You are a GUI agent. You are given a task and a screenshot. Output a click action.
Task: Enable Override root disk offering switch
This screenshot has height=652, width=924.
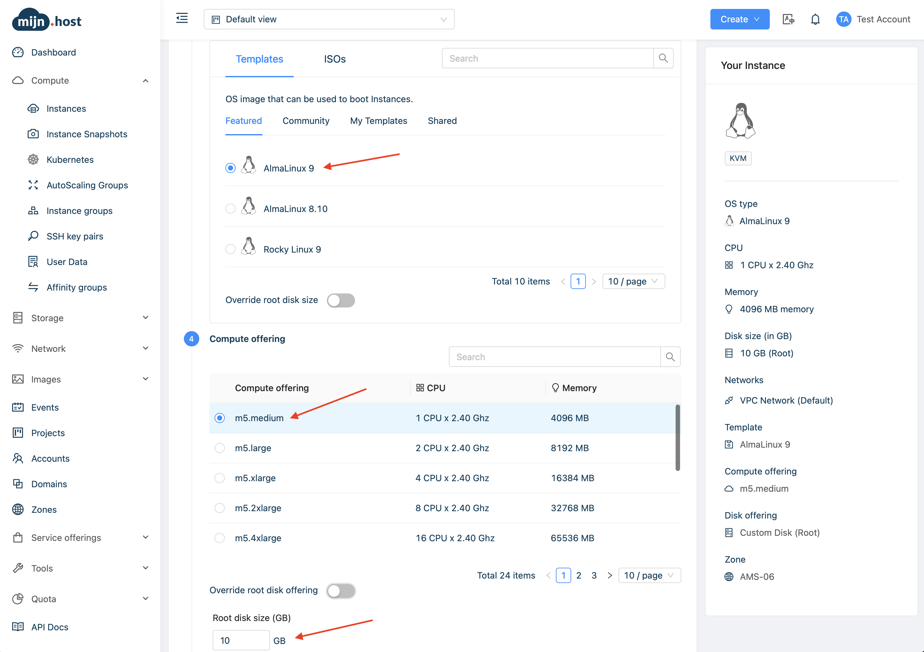pos(340,591)
